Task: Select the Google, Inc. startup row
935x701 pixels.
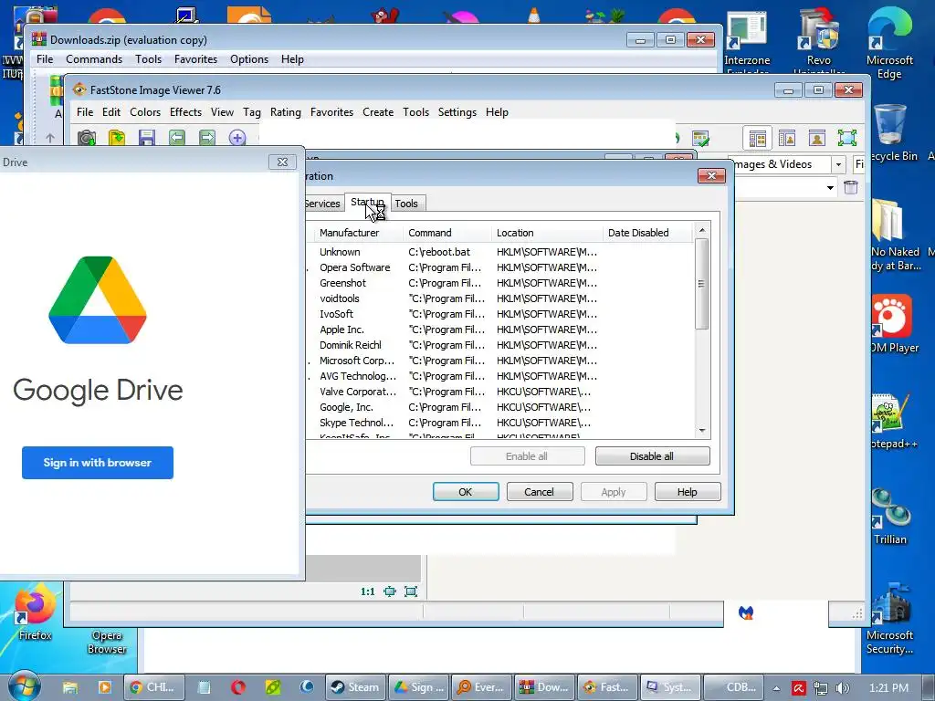Action: coord(501,407)
